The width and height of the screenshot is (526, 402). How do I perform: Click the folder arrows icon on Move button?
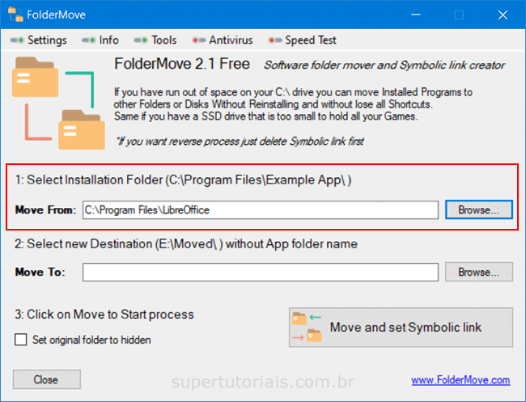click(x=307, y=328)
